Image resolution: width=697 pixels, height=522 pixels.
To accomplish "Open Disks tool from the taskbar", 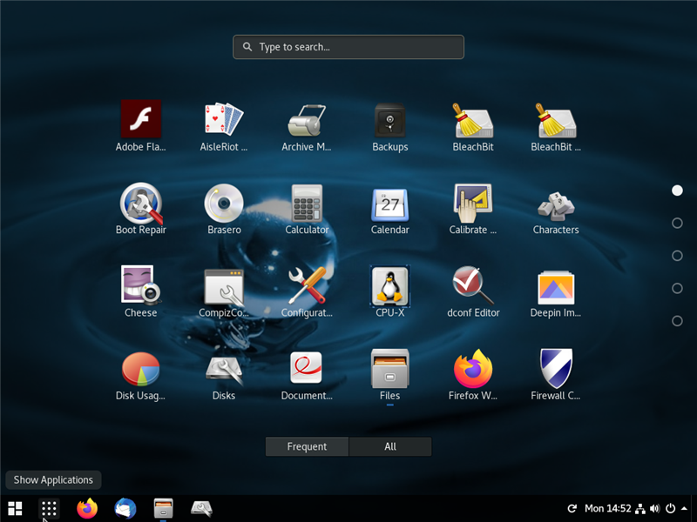I will pyautogui.click(x=201, y=509).
